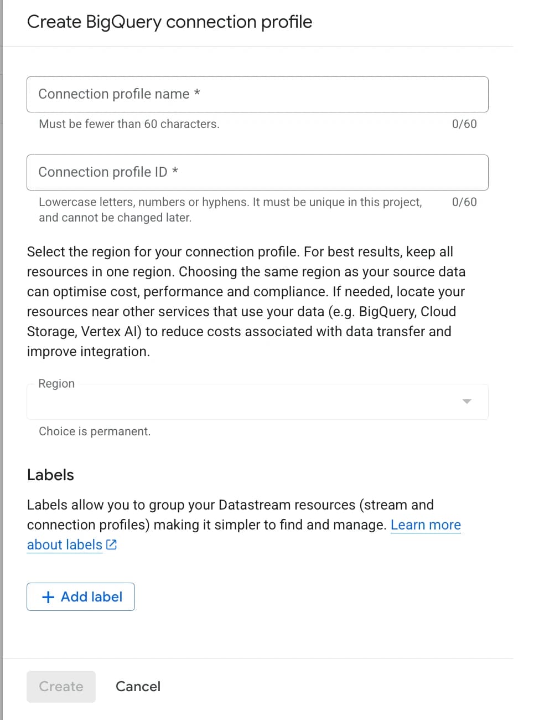
Task: Click the Labels section heading
Action: (x=50, y=475)
